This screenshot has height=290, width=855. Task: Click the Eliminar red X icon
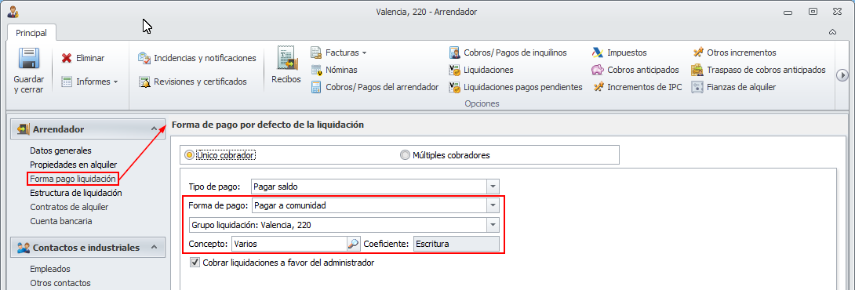pyautogui.click(x=67, y=58)
